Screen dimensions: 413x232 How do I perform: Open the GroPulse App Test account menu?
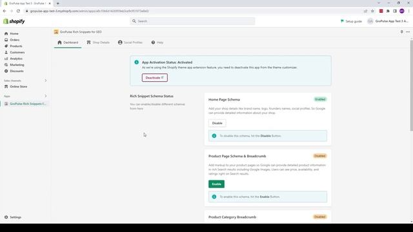388,21
